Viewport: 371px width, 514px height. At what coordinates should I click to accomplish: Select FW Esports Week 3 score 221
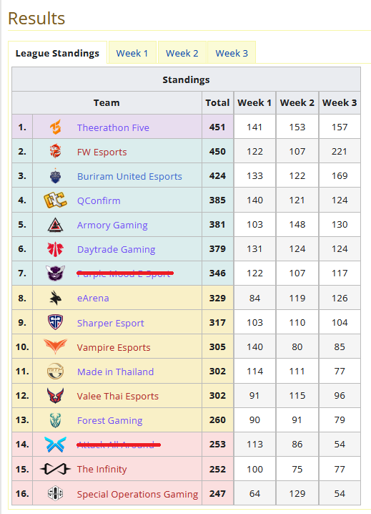(x=340, y=152)
